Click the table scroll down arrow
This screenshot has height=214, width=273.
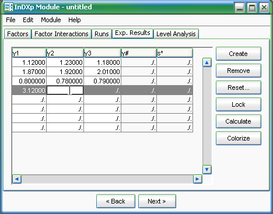click(x=207, y=170)
